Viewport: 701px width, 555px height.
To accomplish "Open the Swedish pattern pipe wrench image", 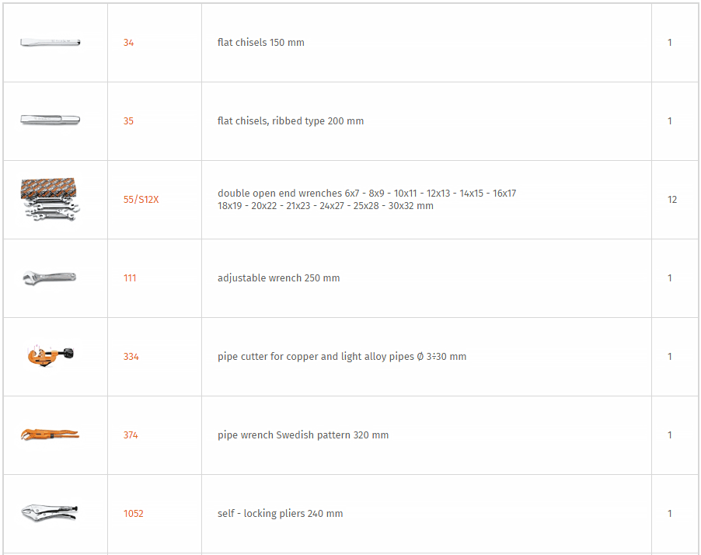I will [50, 435].
